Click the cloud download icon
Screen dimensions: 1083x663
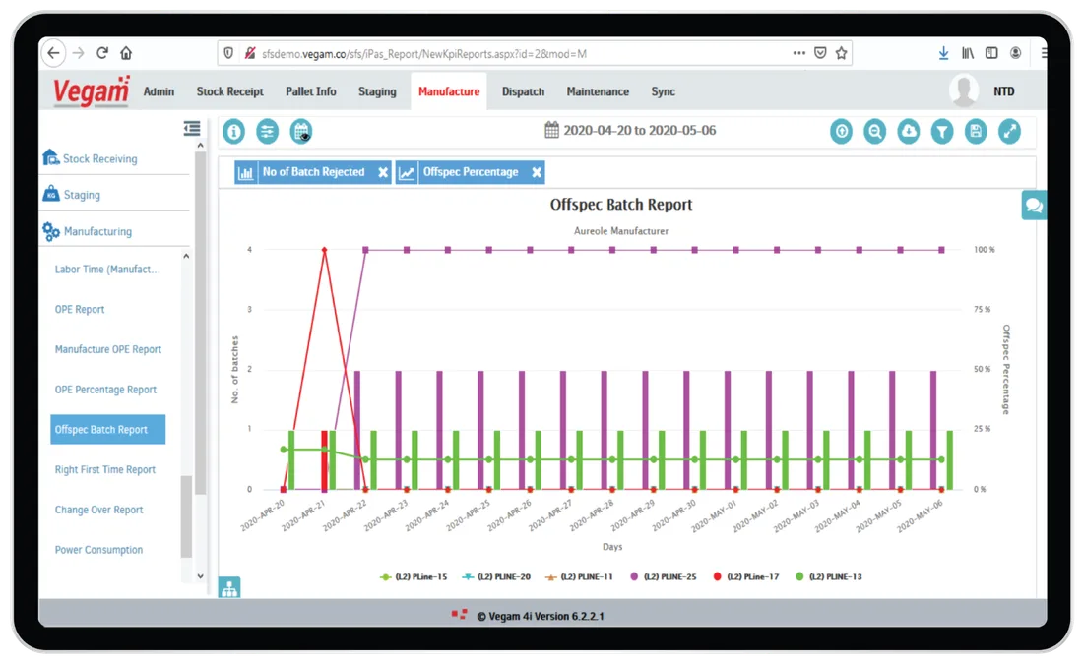pyautogui.click(x=909, y=131)
